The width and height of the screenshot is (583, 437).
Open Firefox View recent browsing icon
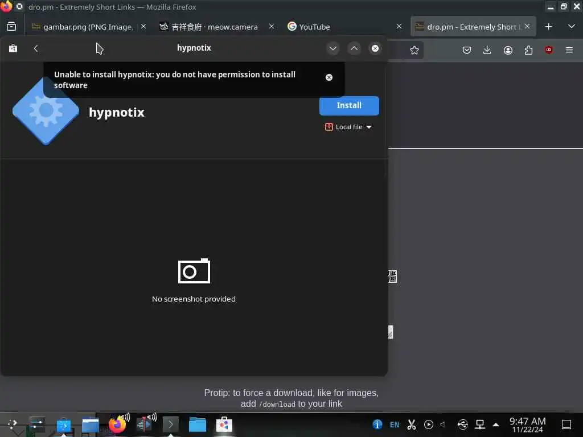point(11,26)
